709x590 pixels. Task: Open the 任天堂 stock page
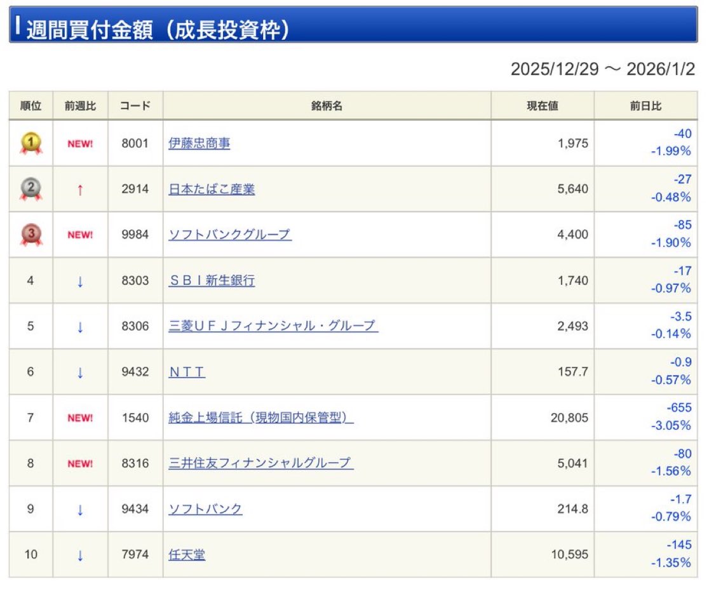pos(188,554)
